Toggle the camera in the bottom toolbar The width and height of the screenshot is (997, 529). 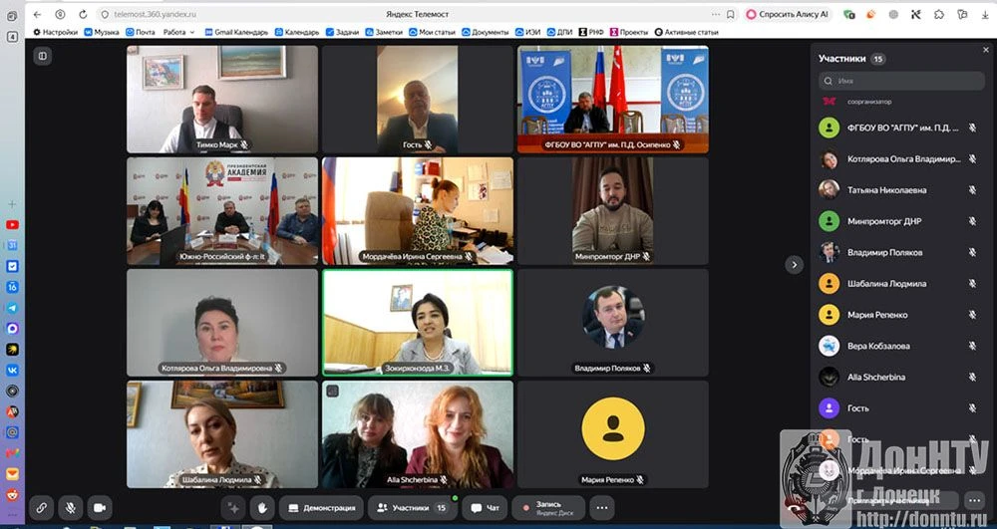click(100, 508)
